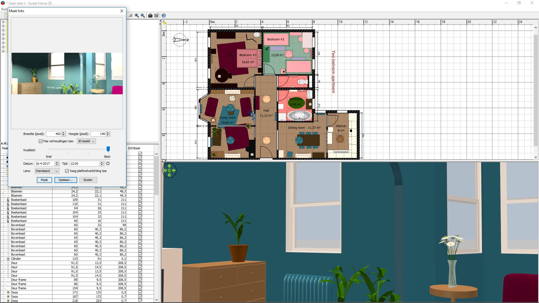Toggle 'Pas verhoudingen toe' checkbox

41,141
